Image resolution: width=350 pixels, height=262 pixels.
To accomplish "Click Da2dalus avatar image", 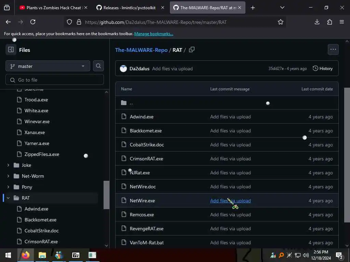I will pos(123,69).
